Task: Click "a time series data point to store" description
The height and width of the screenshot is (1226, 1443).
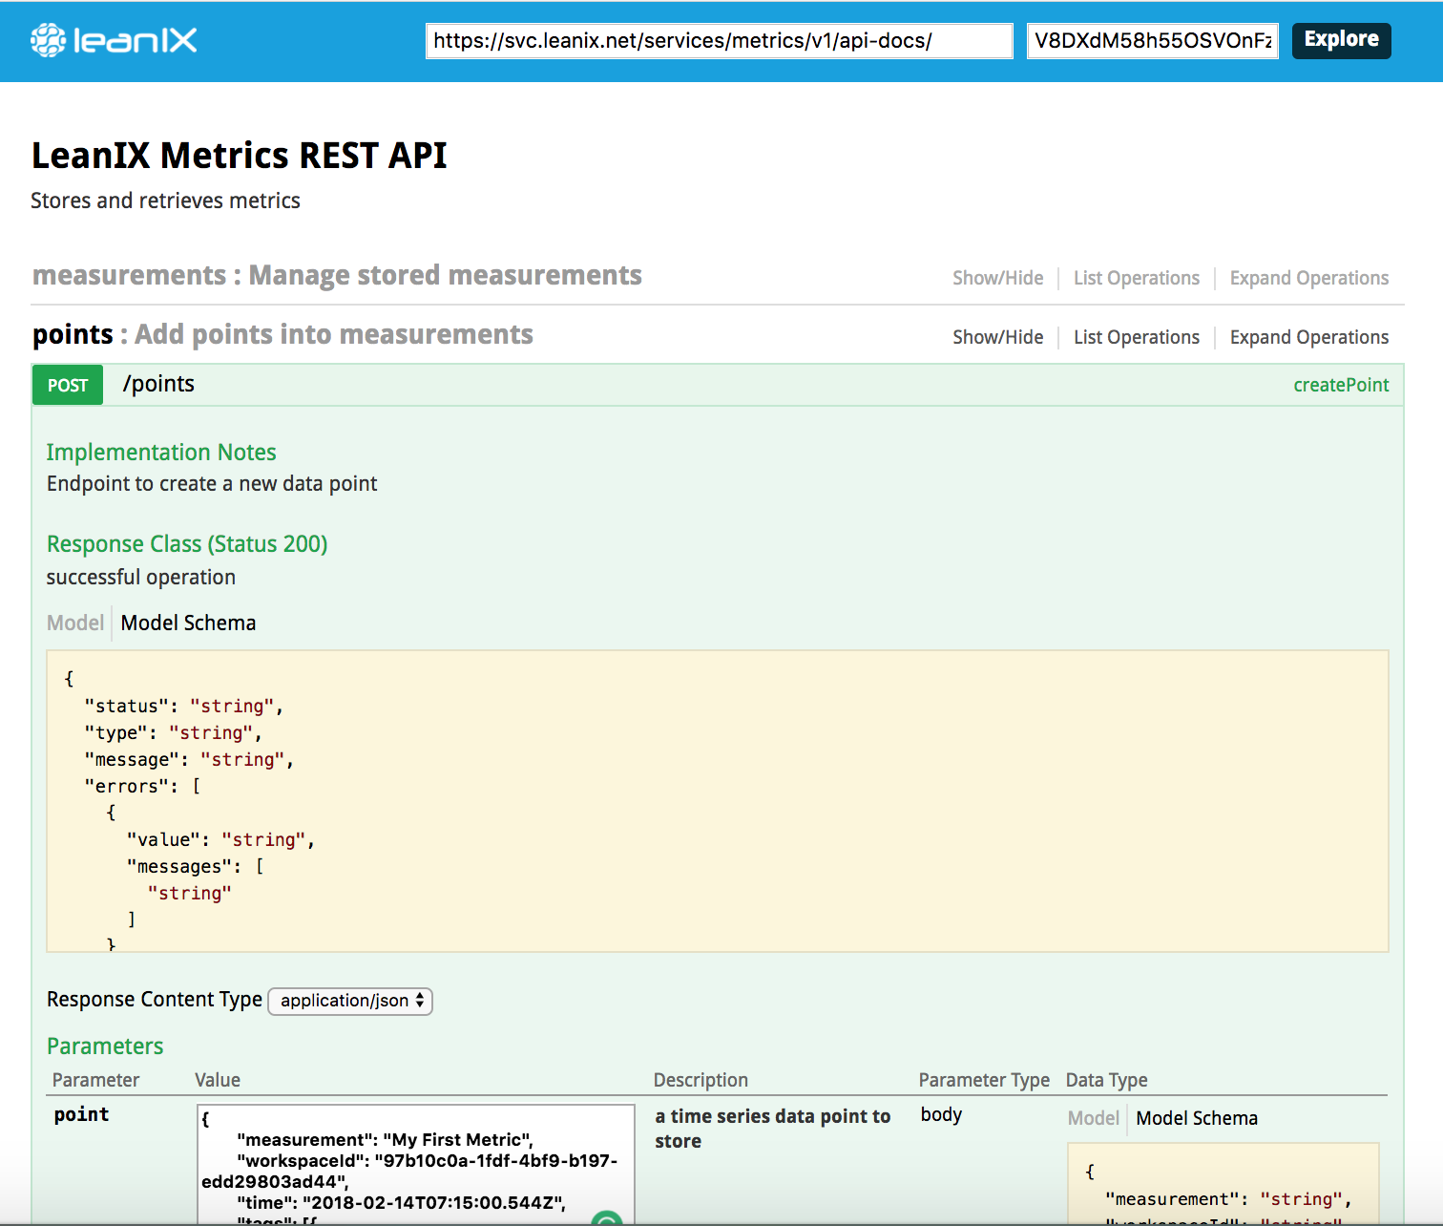Action: coord(772,1129)
